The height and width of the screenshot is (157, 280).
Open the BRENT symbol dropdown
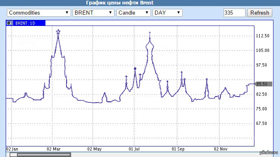point(93,13)
